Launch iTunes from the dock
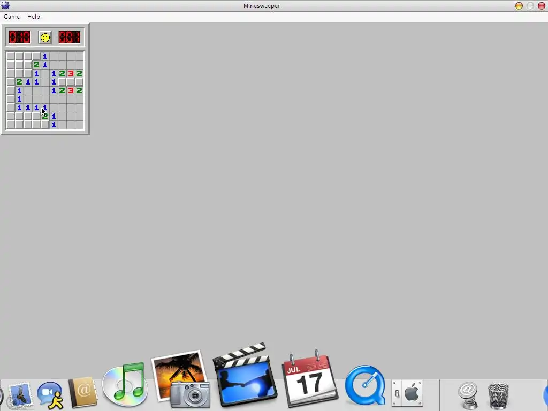Viewport: 548px width, 411px height. click(125, 384)
